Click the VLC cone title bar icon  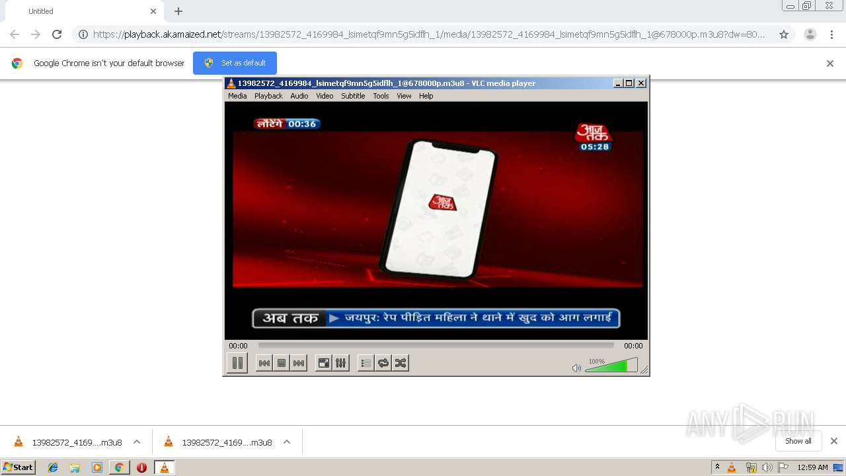coord(231,83)
